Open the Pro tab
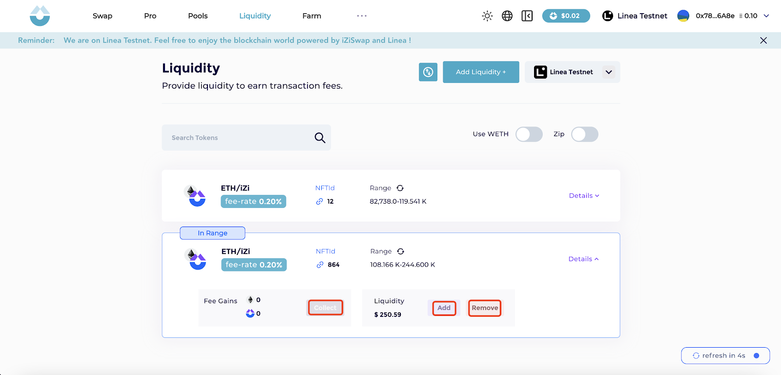781x375 pixels. tap(150, 16)
